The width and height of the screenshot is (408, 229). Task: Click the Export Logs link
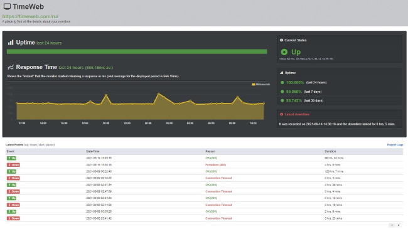395,145
